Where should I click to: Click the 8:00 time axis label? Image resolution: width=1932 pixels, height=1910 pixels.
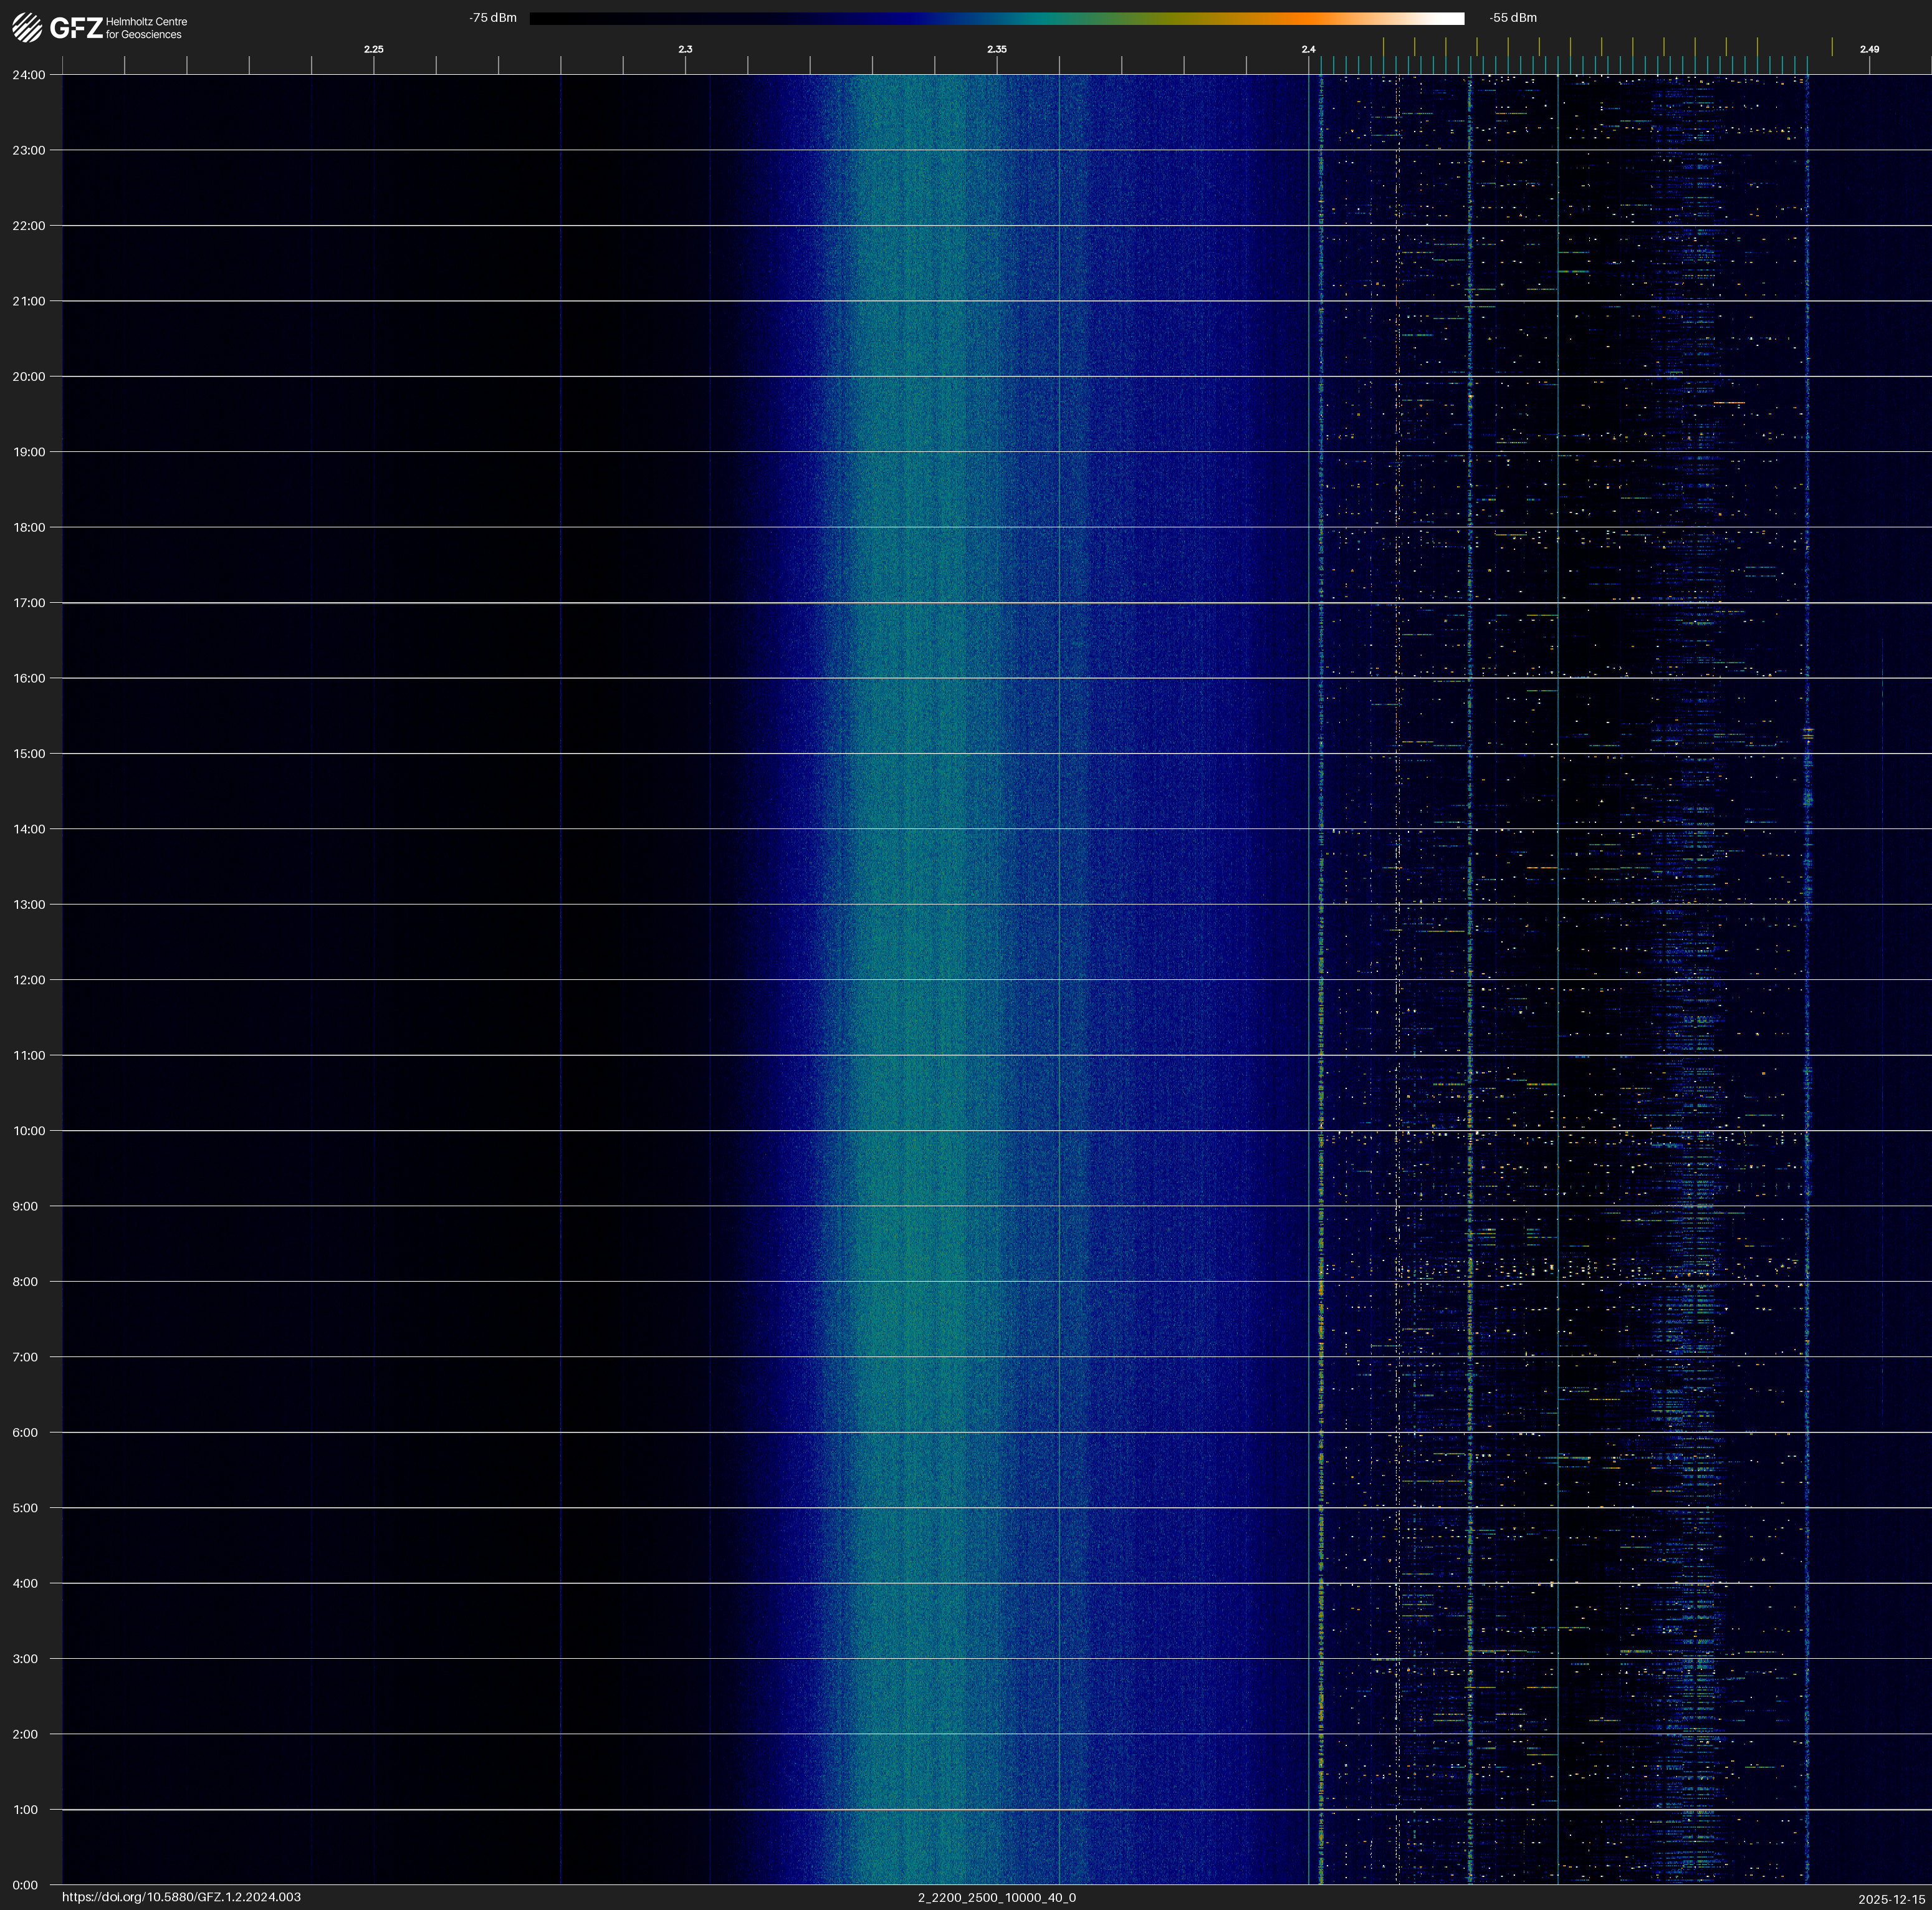(x=25, y=1281)
